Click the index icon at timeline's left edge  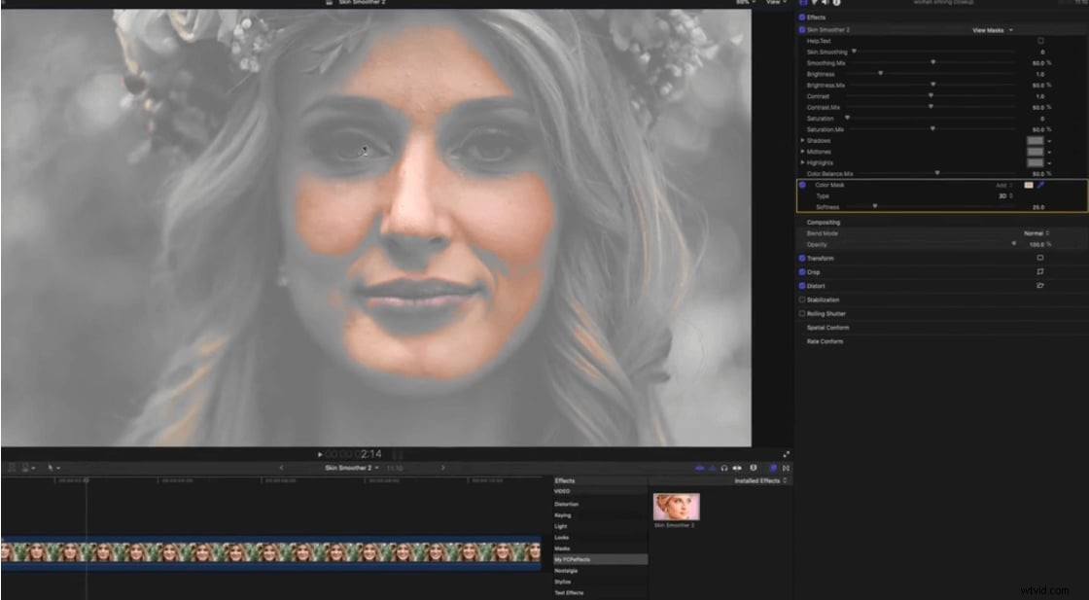tap(12, 468)
